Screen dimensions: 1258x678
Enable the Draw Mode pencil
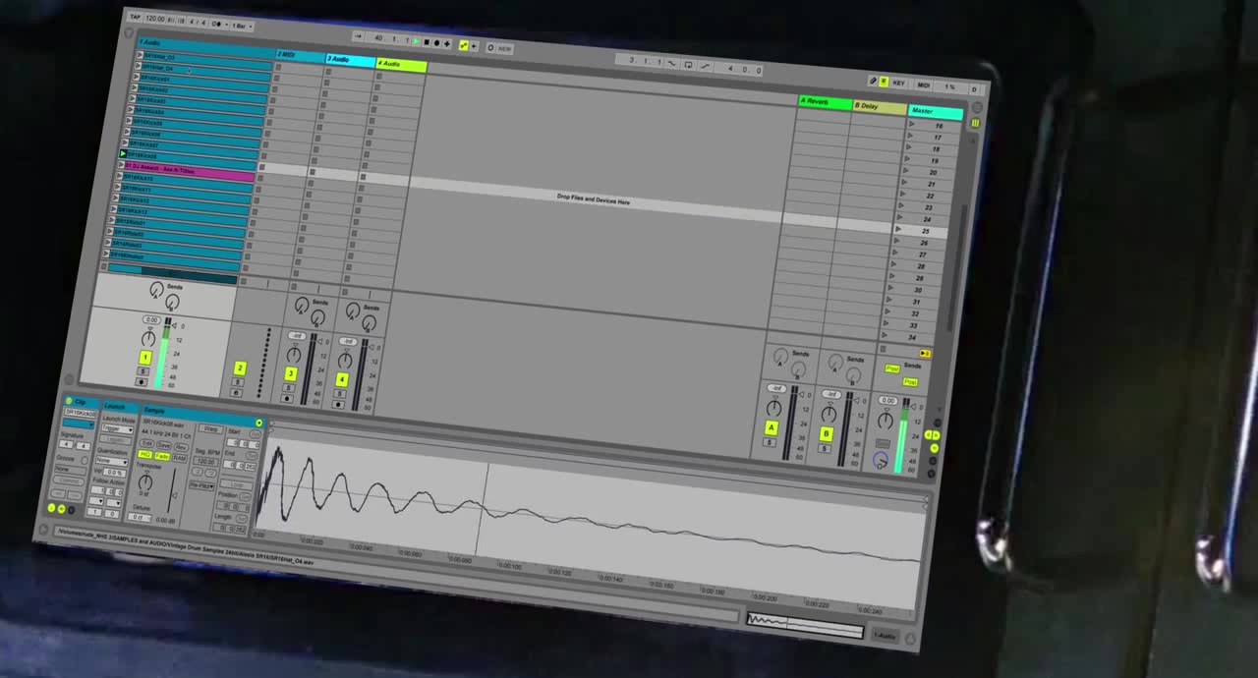pyautogui.click(x=872, y=81)
